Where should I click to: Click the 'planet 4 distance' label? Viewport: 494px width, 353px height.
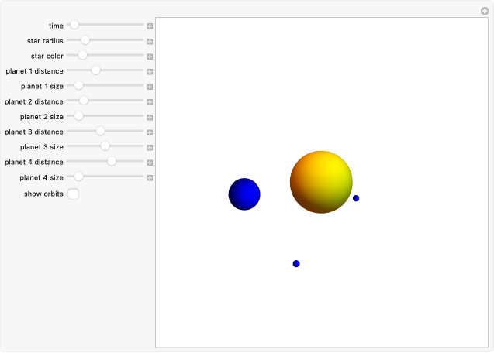point(33,162)
